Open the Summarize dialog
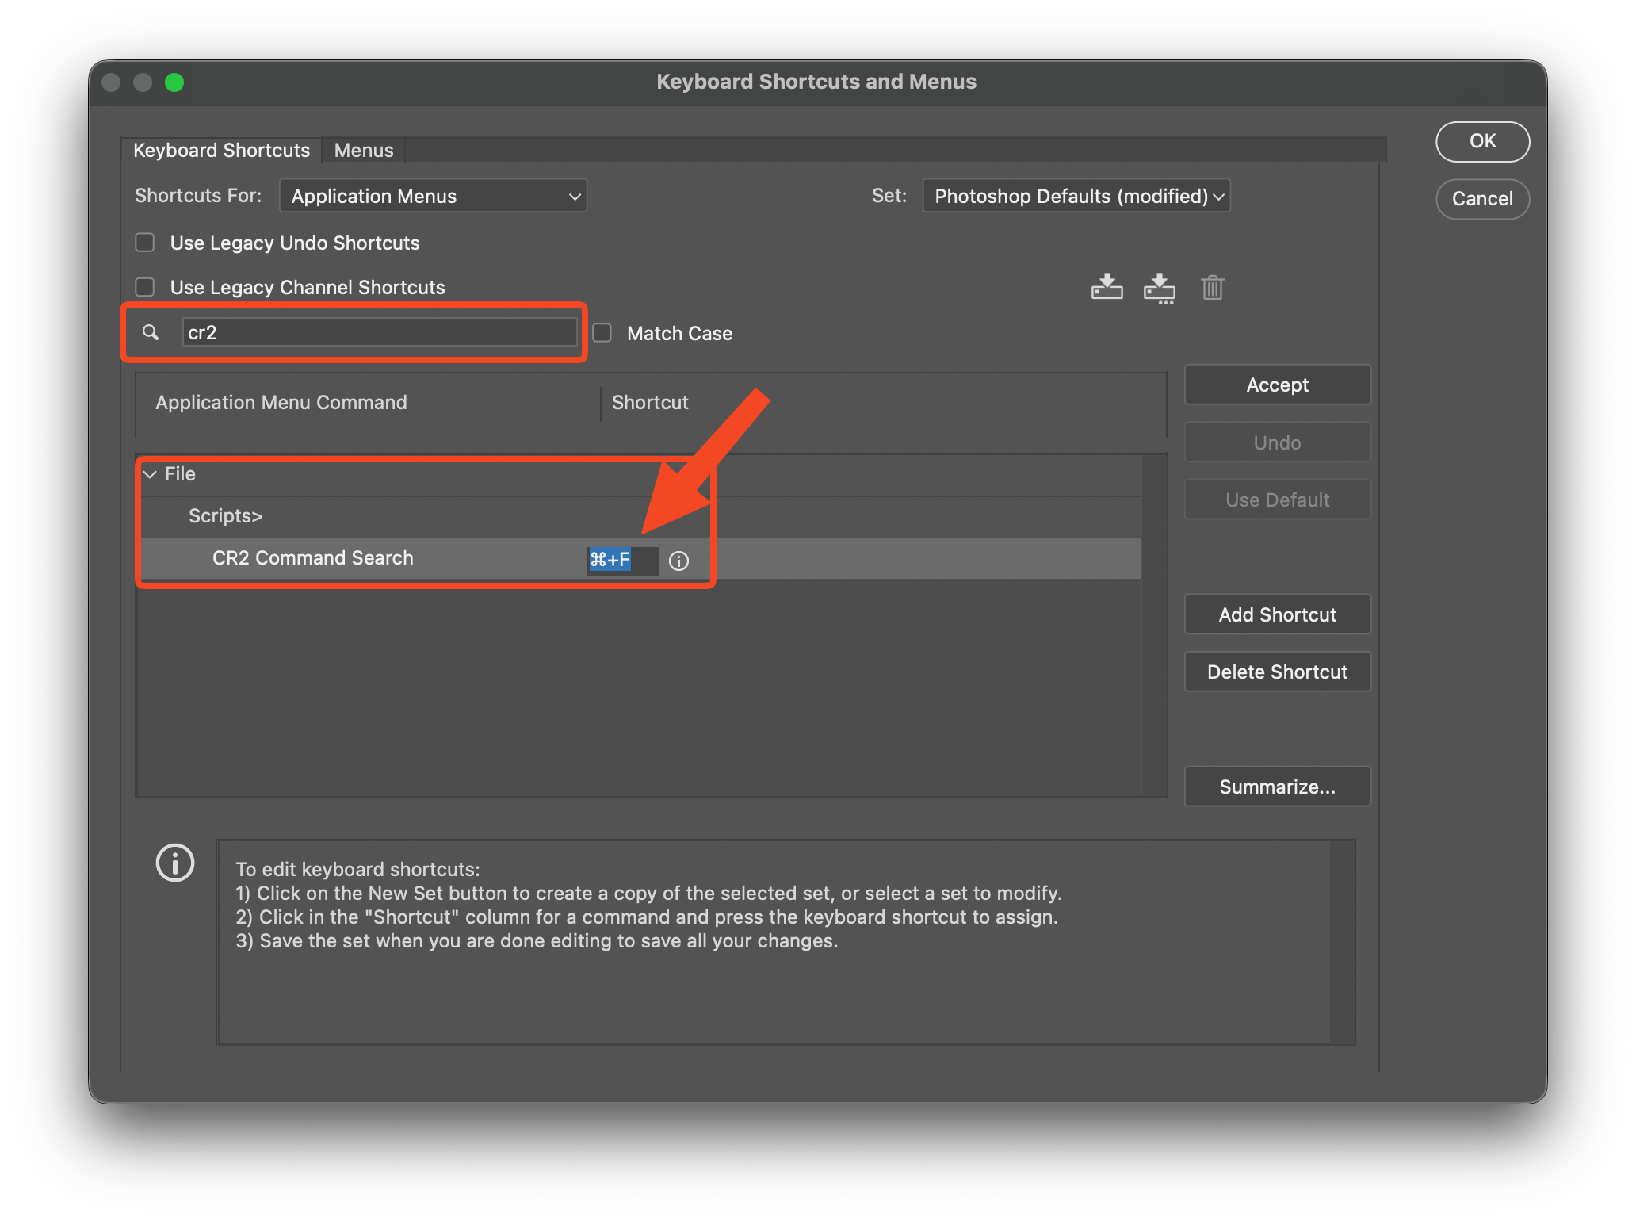 (x=1277, y=786)
